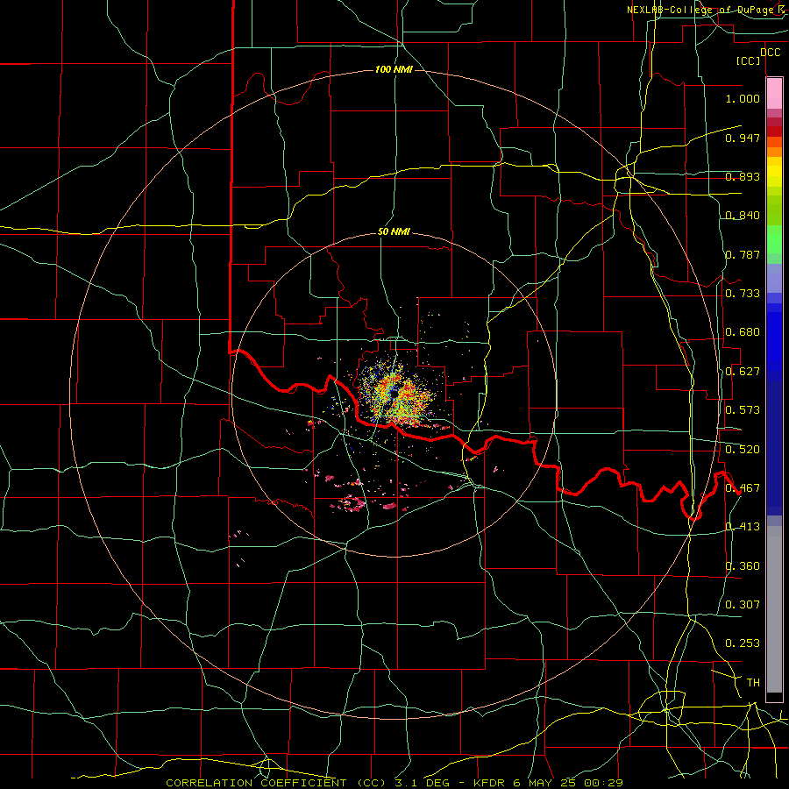Click the 100 NMI range ring label

394,69
